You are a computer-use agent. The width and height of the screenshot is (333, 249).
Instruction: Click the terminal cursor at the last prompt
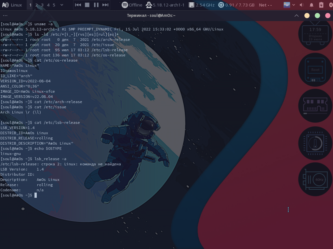coord(35,195)
